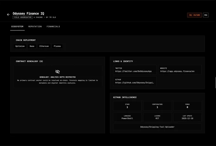Click the Forks count card

pyautogui.click(x=187, y=106)
